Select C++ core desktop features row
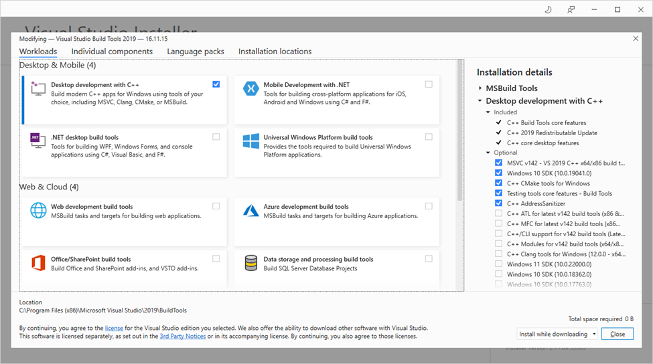Screen dimensions: 653x364 tap(542, 143)
